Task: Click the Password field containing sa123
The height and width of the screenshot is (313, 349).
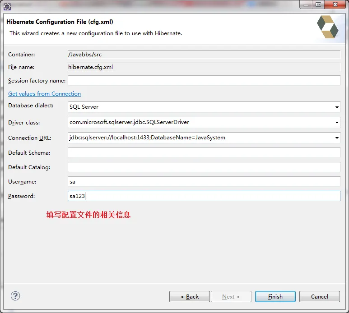Action: (x=204, y=196)
